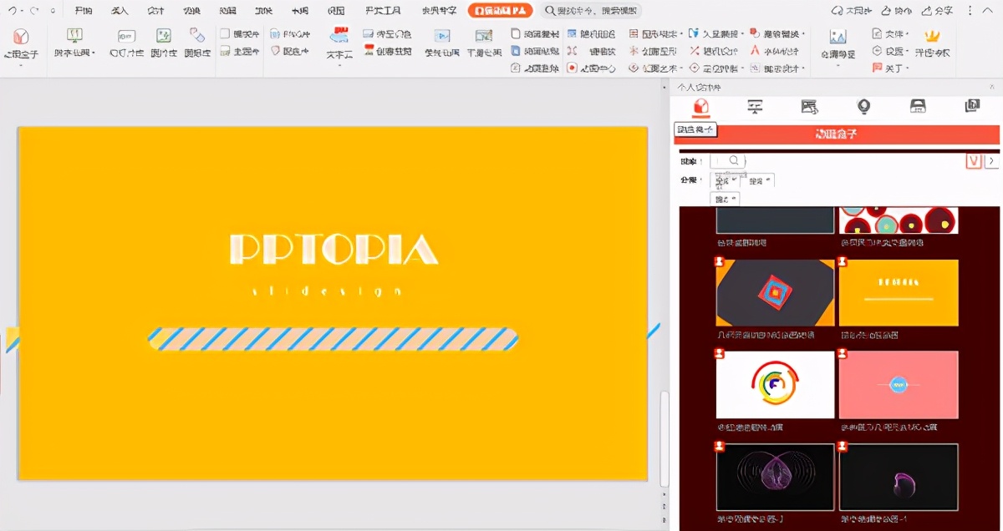Image resolution: width=1003 pixels, height=531 pixels.
Task: Switch to the Insert (插入) ribbon tab
Action: [x=120, y=11]
